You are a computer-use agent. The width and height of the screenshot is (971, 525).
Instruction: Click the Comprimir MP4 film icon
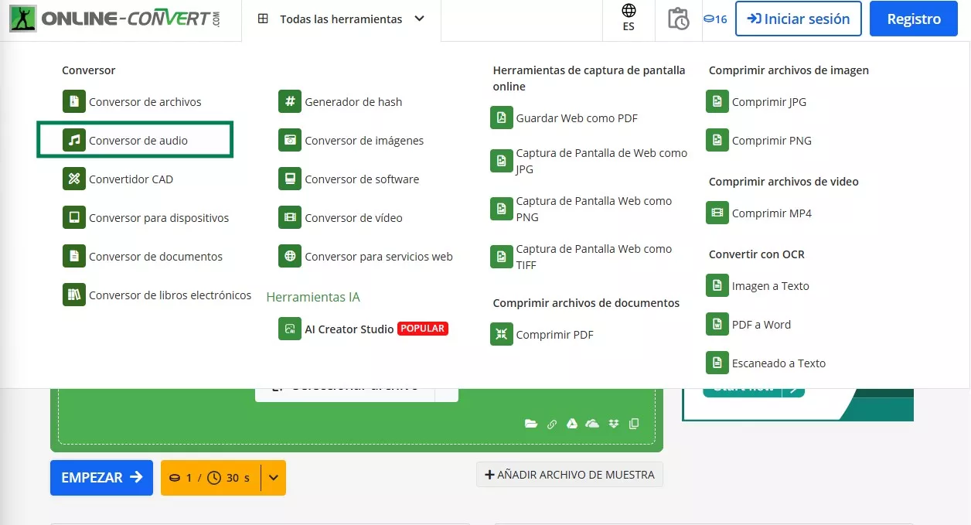(717, 213)
